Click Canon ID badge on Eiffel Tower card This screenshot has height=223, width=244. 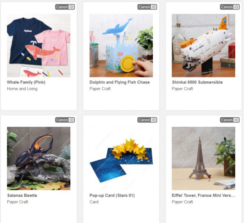(x=230, y=120)
